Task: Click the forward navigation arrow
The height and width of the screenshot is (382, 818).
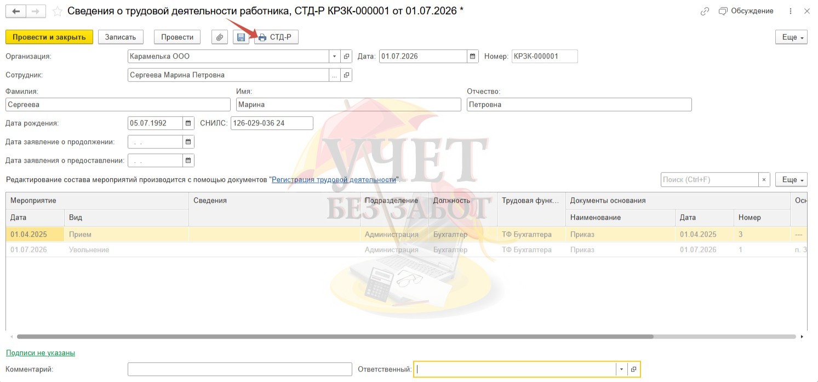Action: tap(36, 11)
